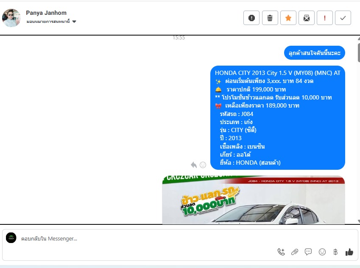Click the Panya Janhom contact name
Image resolution: width=360 pixels, height=268 pixels.
[46, 13]
